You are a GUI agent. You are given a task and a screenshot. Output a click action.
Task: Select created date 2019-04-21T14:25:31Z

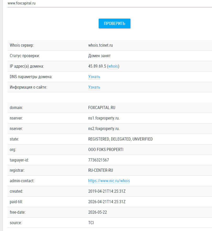(x=107, y=191)
